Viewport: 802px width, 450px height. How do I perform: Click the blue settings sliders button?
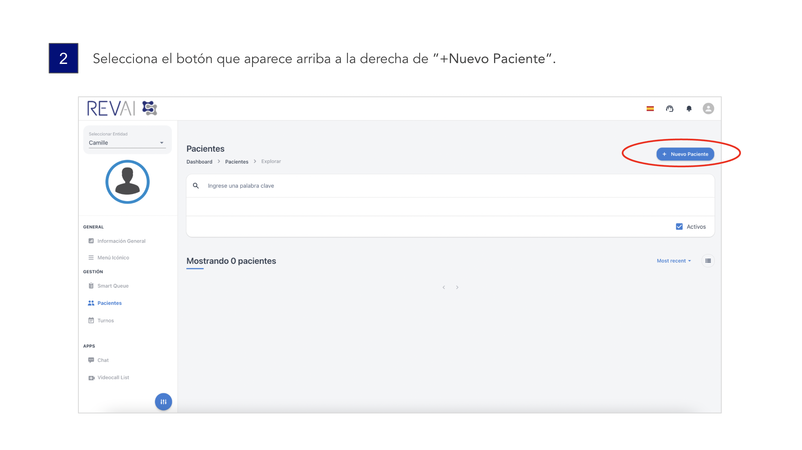coord(163,401)
